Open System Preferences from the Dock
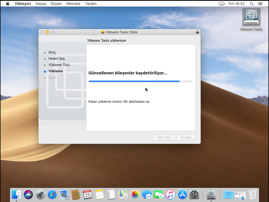 tap(194, 195)
